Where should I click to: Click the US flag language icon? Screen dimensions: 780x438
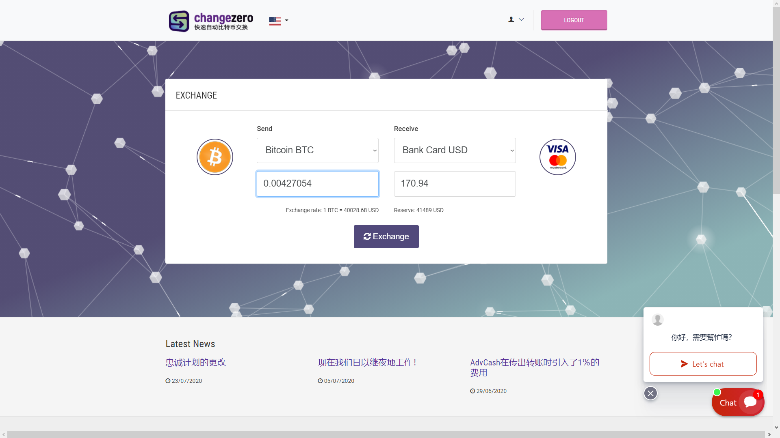[275, 21]
